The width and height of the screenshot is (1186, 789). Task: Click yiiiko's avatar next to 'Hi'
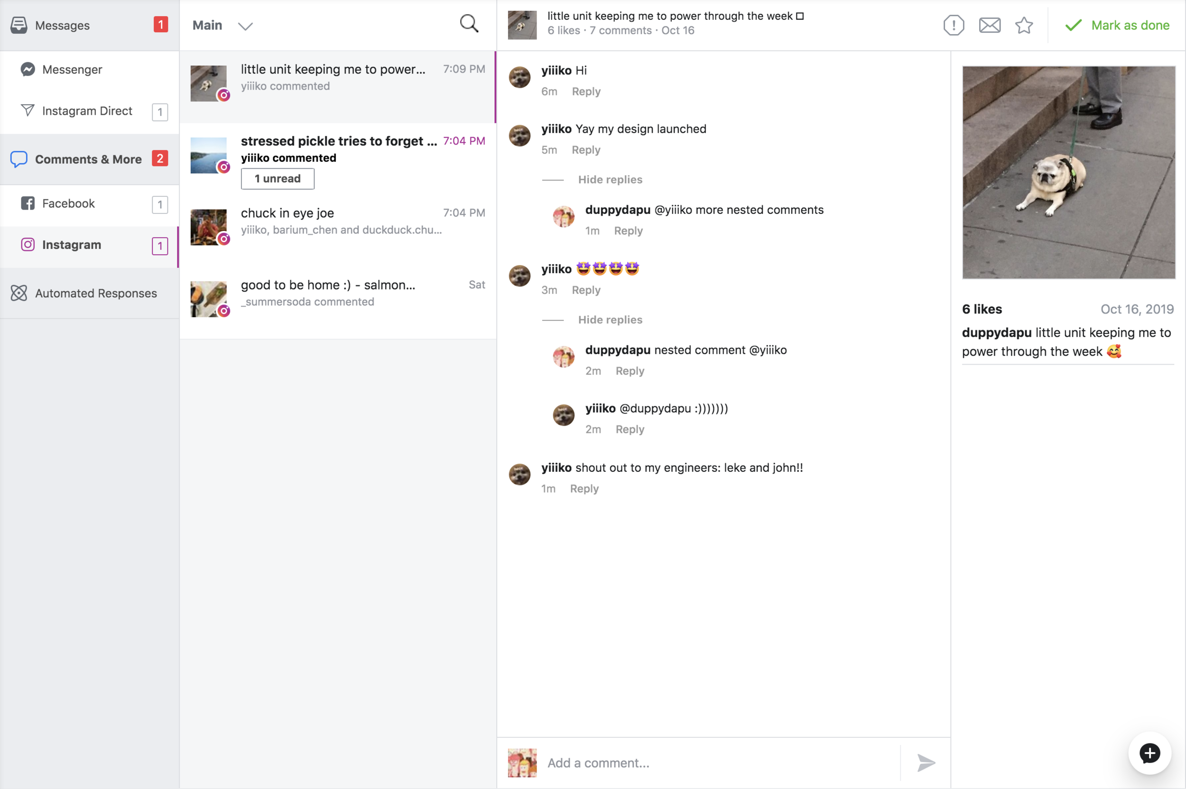[519, 77]
